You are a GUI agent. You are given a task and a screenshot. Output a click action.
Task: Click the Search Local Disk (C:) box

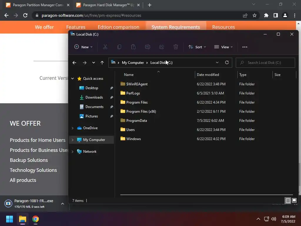(x=265, y=63)
